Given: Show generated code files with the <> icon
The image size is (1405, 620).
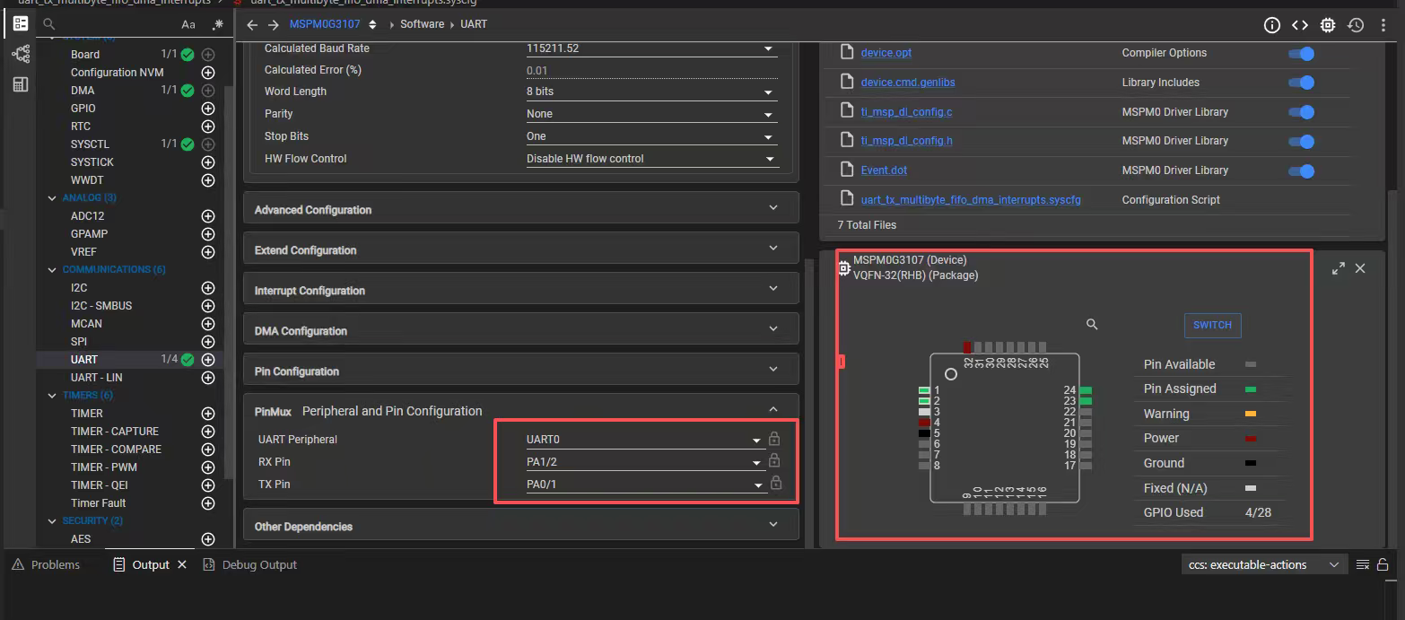Looking at the screenshot, I should click(1300, 25).
